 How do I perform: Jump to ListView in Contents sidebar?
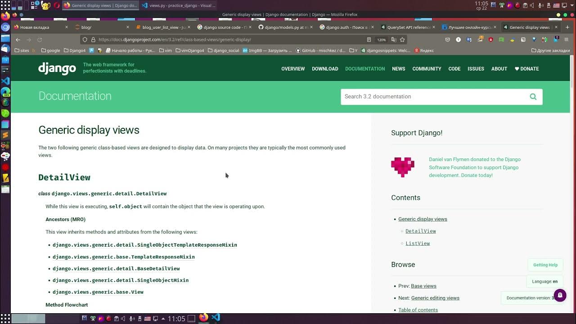[x=418, y=243]
